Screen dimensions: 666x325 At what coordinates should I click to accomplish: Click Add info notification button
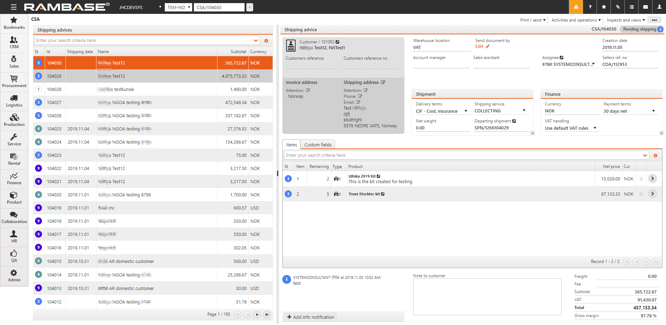[310, 317]
